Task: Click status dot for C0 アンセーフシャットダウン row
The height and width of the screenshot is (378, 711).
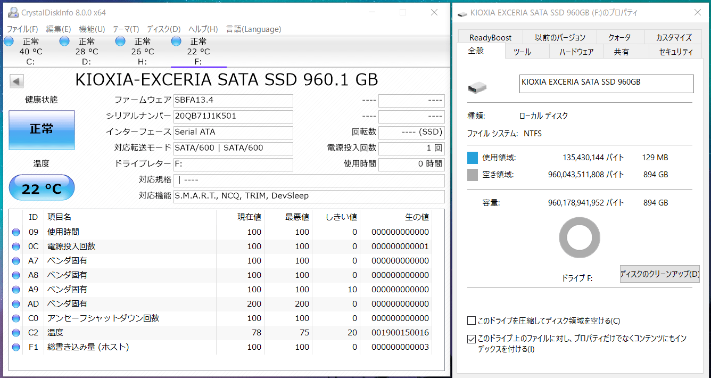Action: [16, 318]
